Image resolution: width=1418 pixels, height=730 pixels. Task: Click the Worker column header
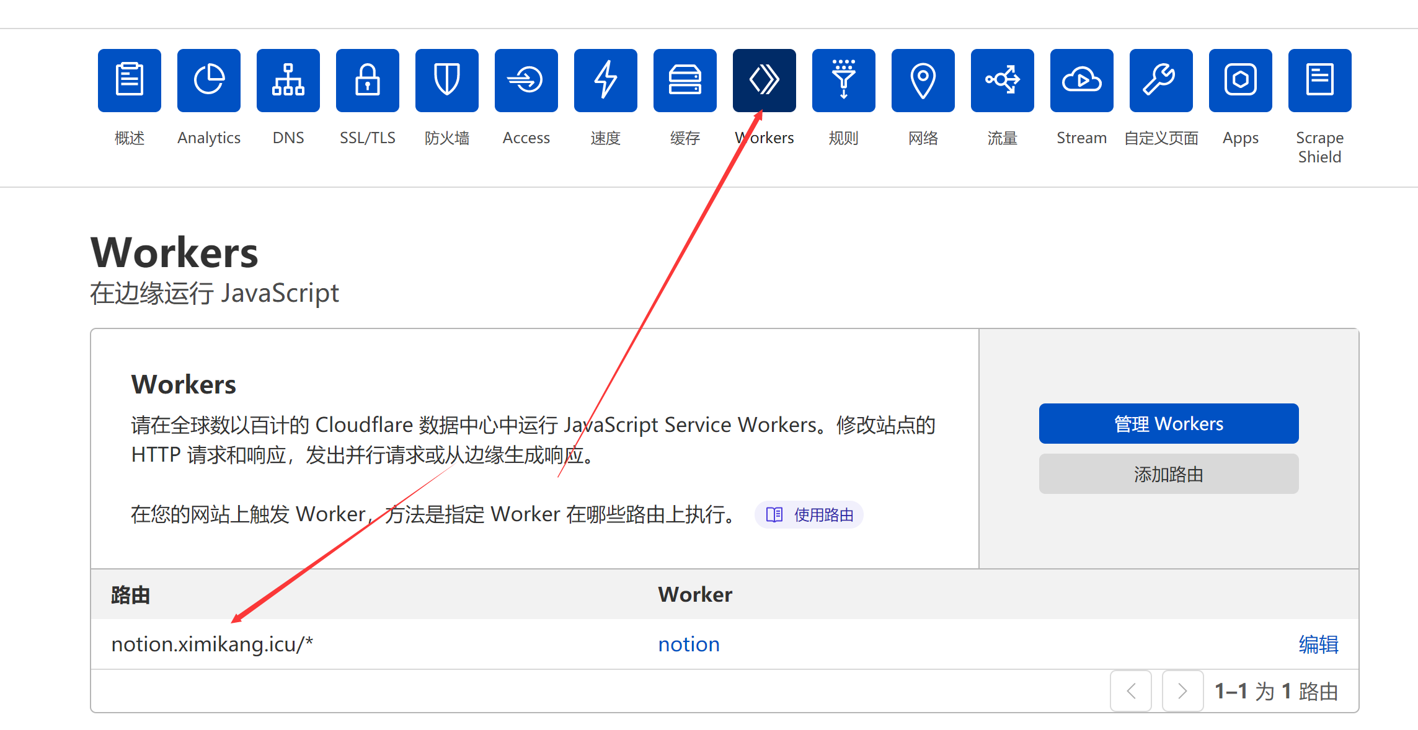coord(695,595)
